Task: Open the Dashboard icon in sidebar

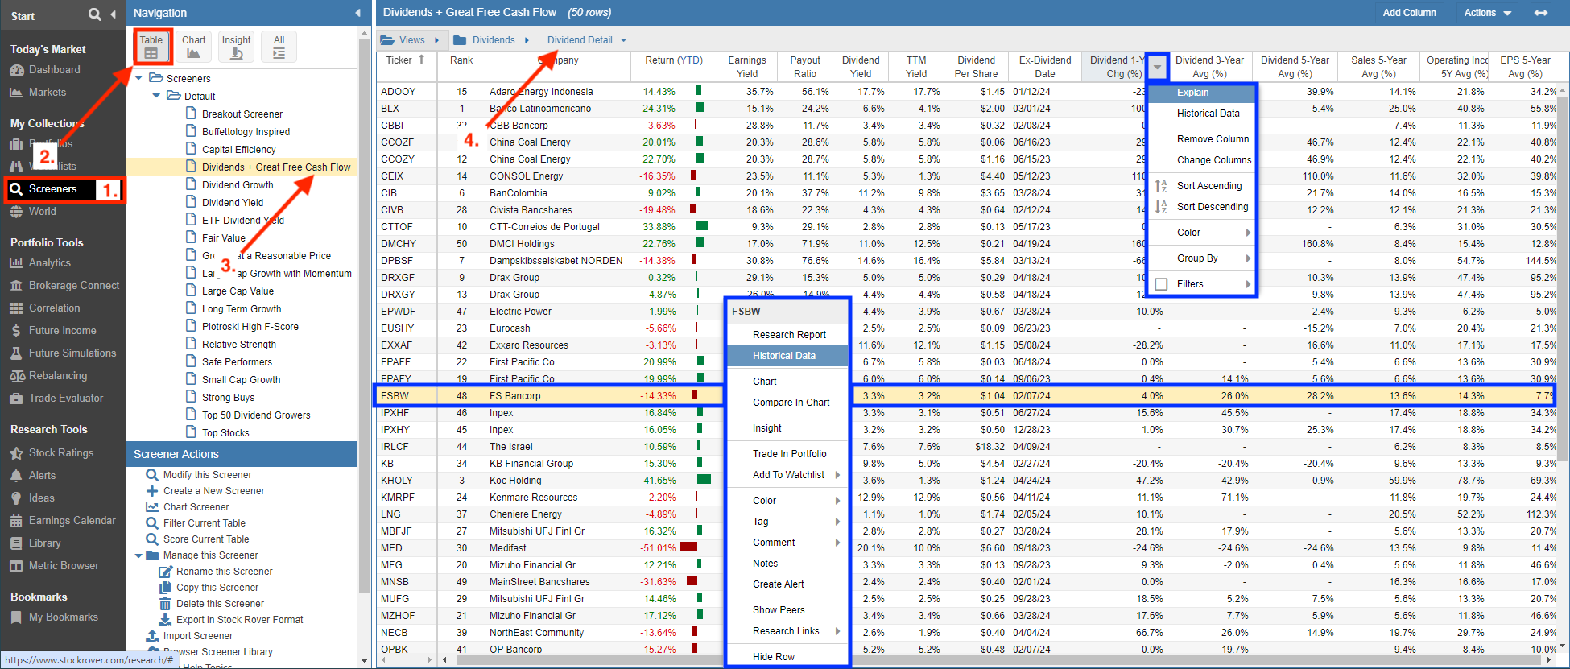Action: tap(16, 70)
